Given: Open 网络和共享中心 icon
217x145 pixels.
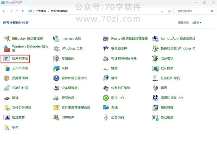Looking at the screenshot, I should pos(155,98).
